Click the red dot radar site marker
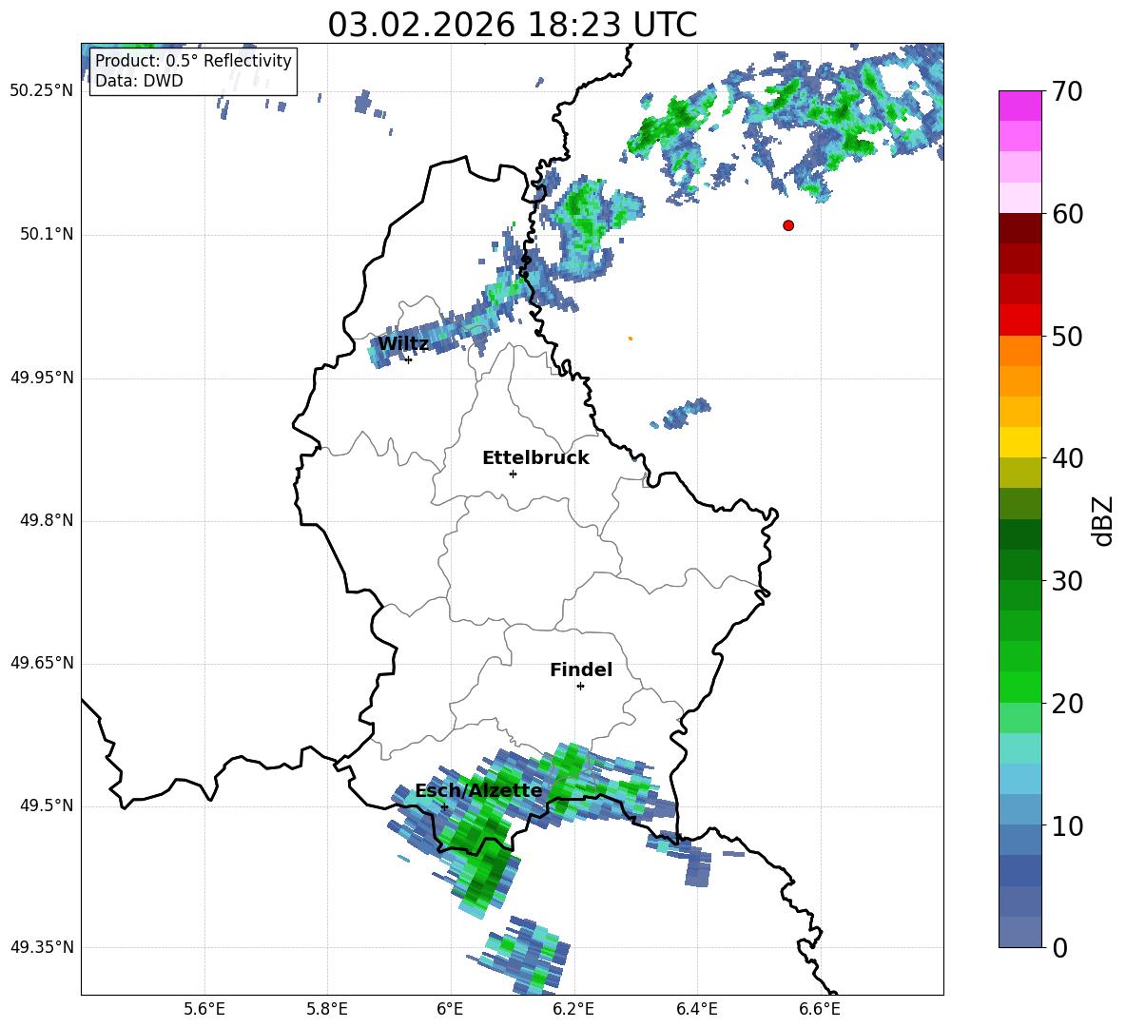 [788, 225]
